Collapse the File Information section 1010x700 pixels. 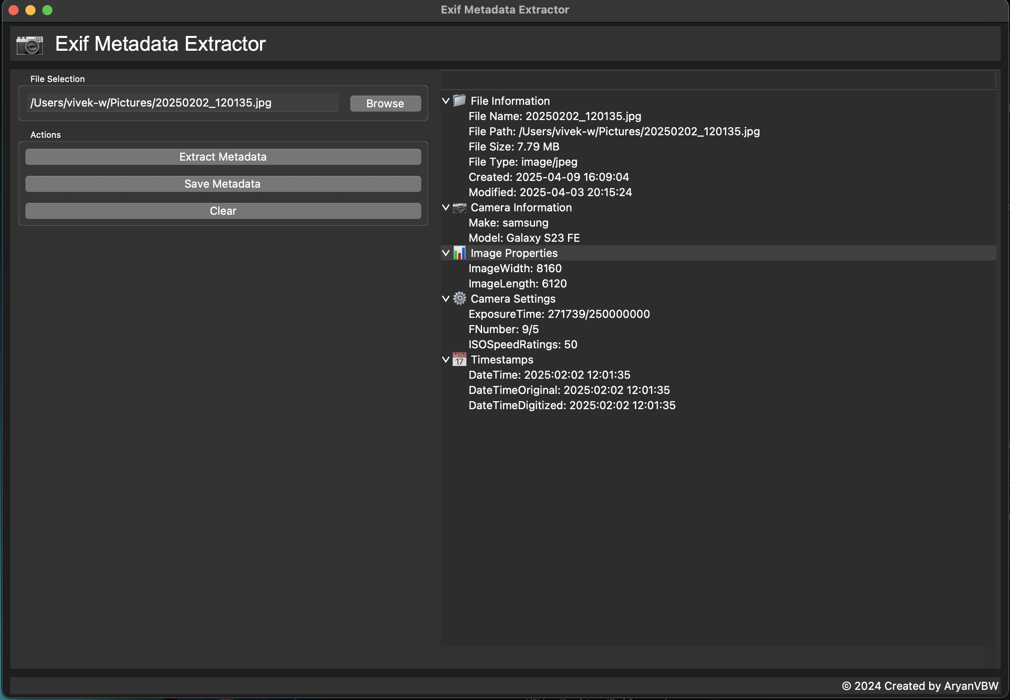(445, 101)
